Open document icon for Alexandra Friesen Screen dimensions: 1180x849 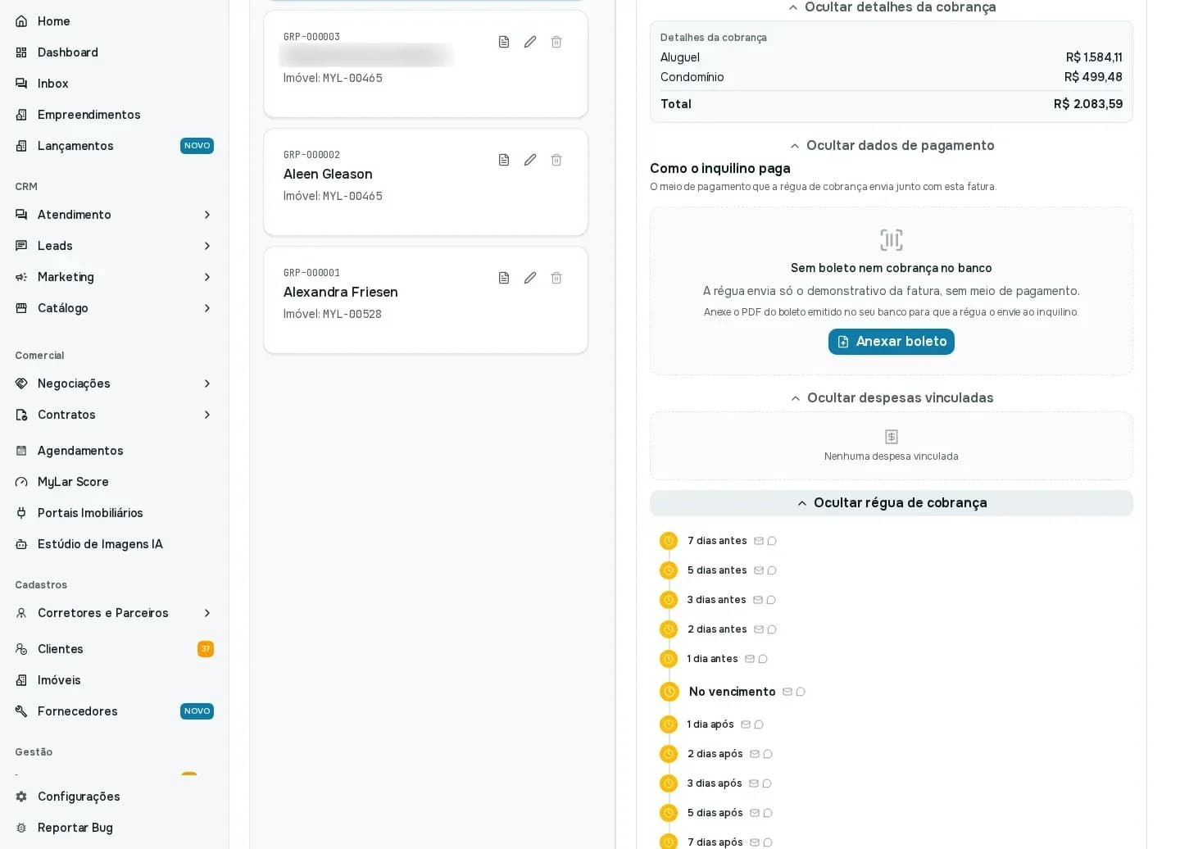(504, 278)
